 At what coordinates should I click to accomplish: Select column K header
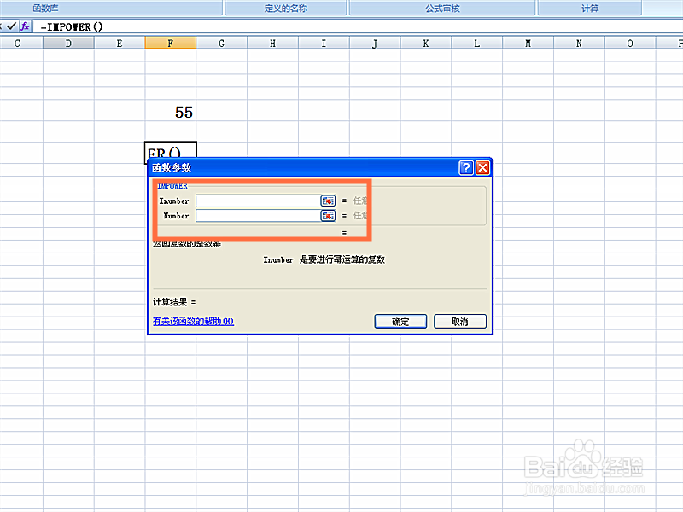click(425, 44)
